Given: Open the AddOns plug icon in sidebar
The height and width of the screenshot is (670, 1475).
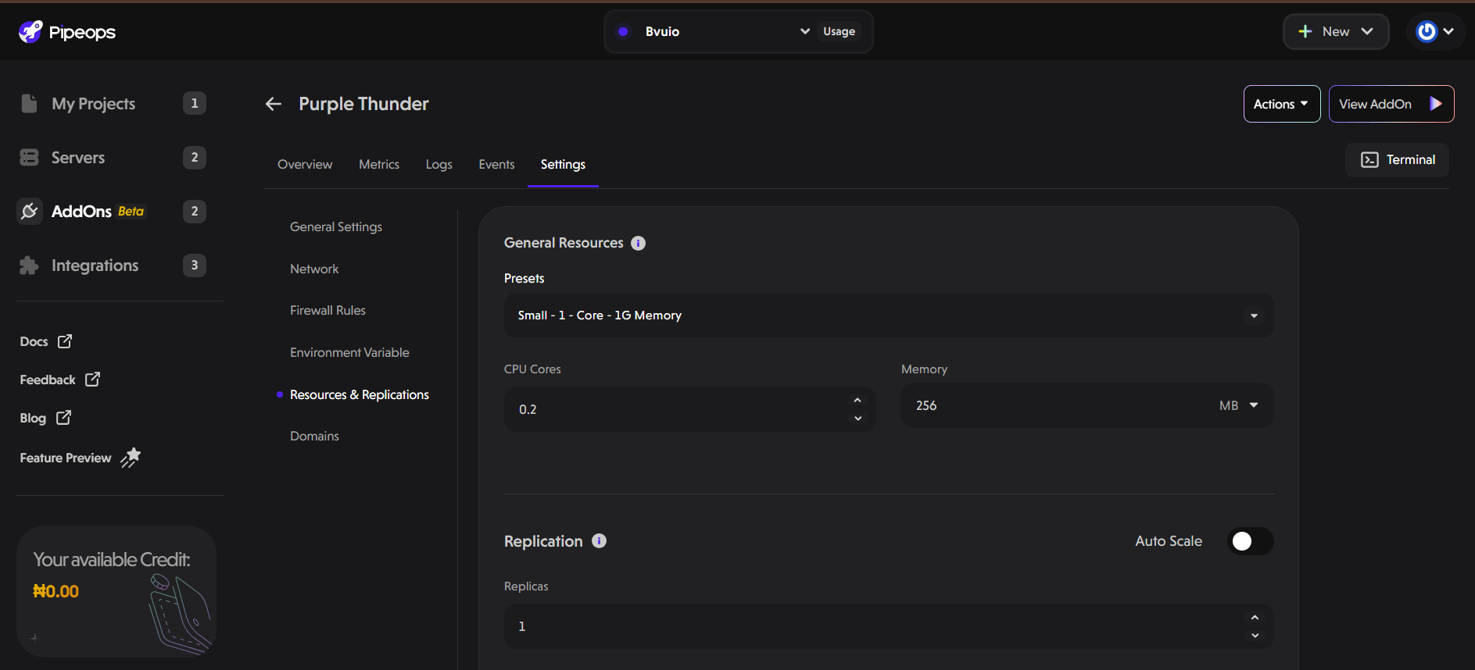Looking at the screenshot, I should point(30,211).
